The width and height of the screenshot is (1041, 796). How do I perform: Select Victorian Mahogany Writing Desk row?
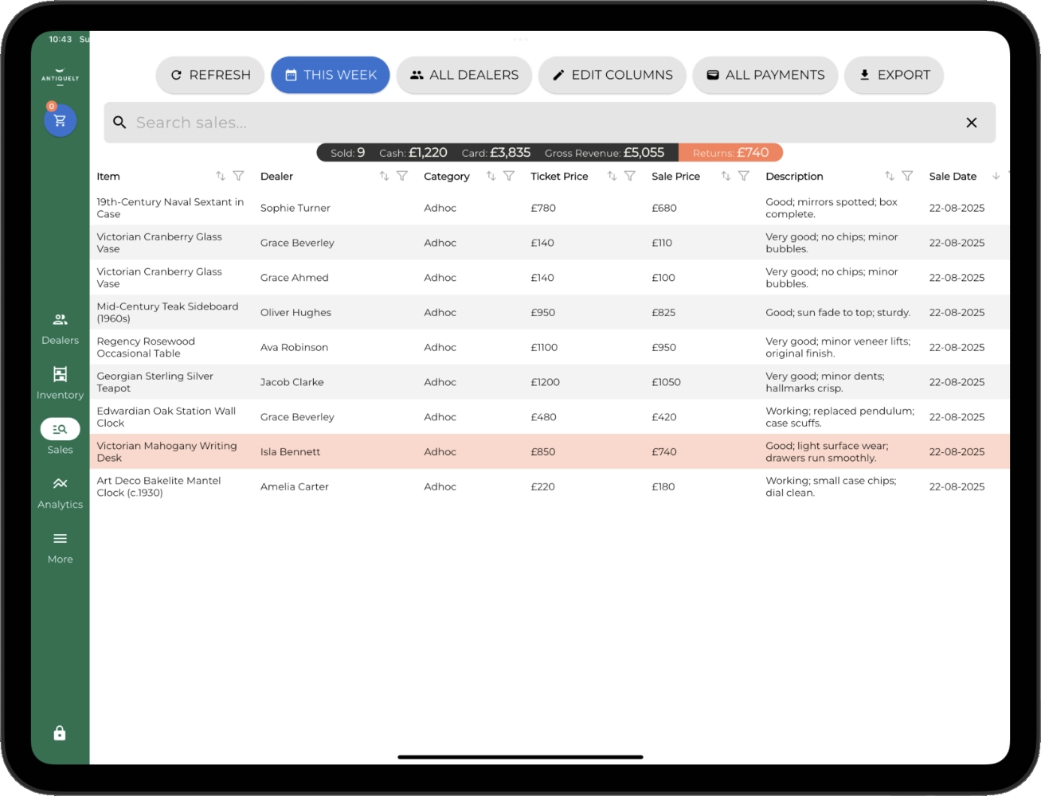[x=550, y=451]
